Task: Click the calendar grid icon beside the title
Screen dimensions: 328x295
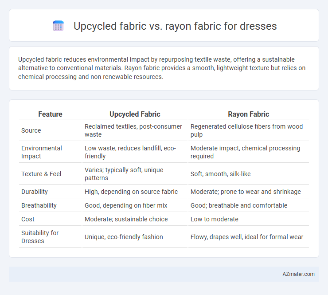Action: [59, 26]
